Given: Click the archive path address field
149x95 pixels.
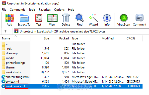Looking at the screenshot, I should tap(81, 31).
